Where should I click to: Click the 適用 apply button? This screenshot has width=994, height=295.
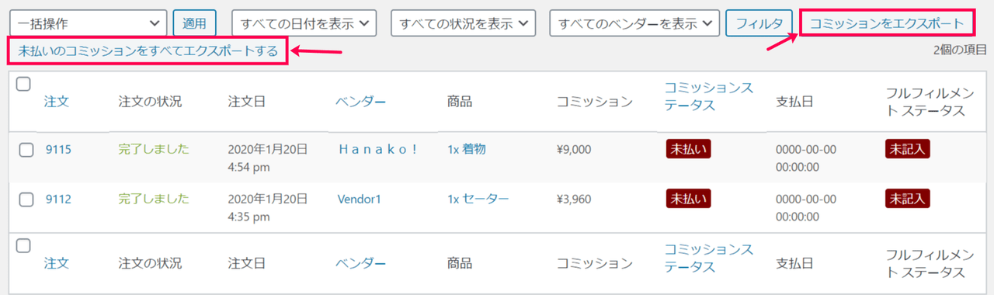pyautogui.click(x=194, y=23)
